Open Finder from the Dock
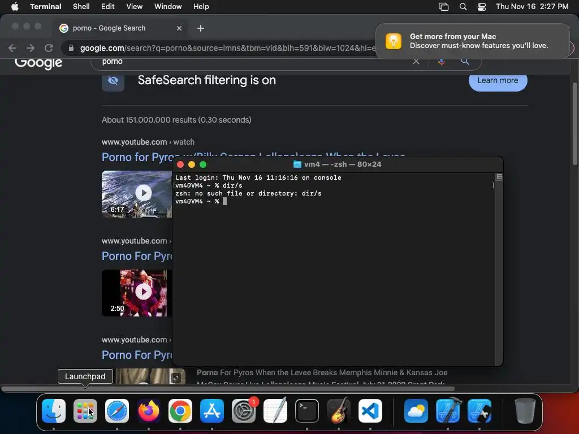 click(54, 411)
